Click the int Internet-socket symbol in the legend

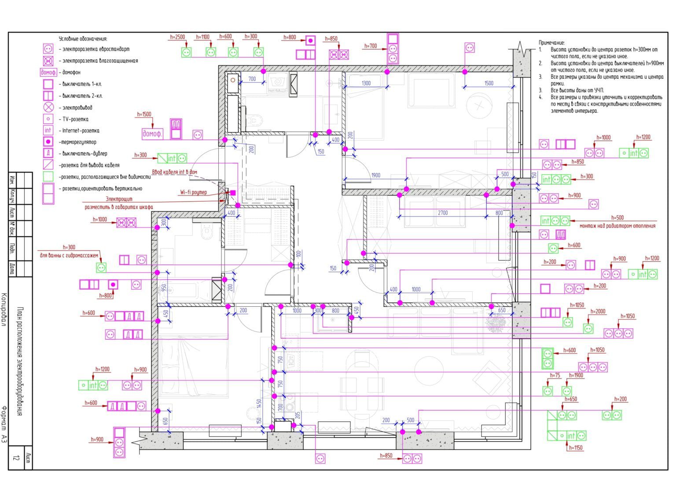(48, 130)
